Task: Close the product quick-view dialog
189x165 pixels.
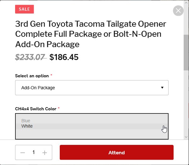Action: click(x=178, y=11)
